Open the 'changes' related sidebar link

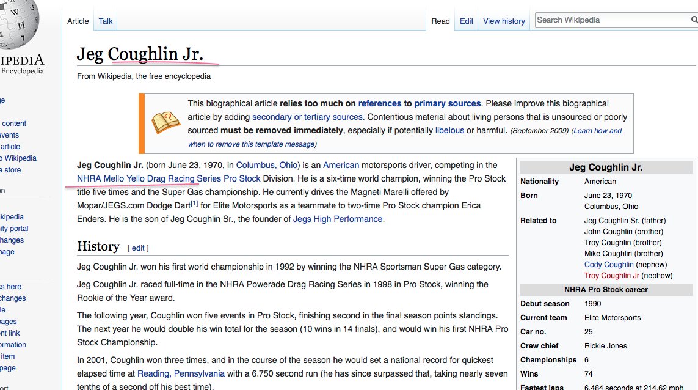[x=13, y=298]
